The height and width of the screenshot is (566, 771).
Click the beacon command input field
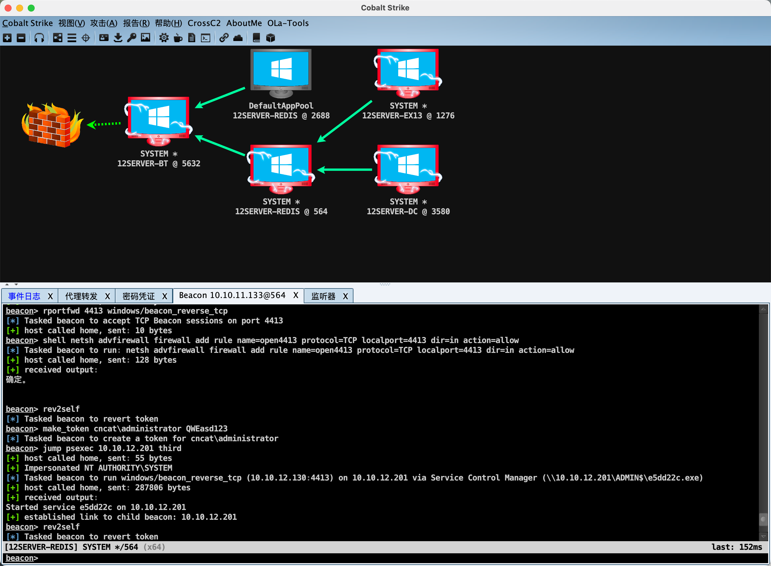coord(377,558)
